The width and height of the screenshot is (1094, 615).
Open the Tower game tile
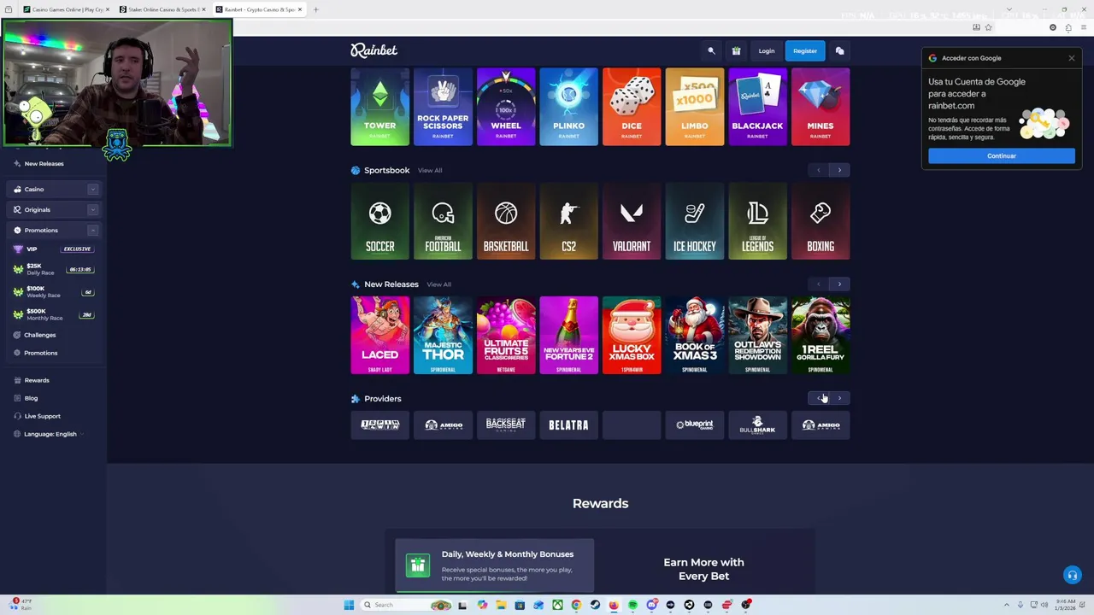pyautogui.click(x=379, y=107)
